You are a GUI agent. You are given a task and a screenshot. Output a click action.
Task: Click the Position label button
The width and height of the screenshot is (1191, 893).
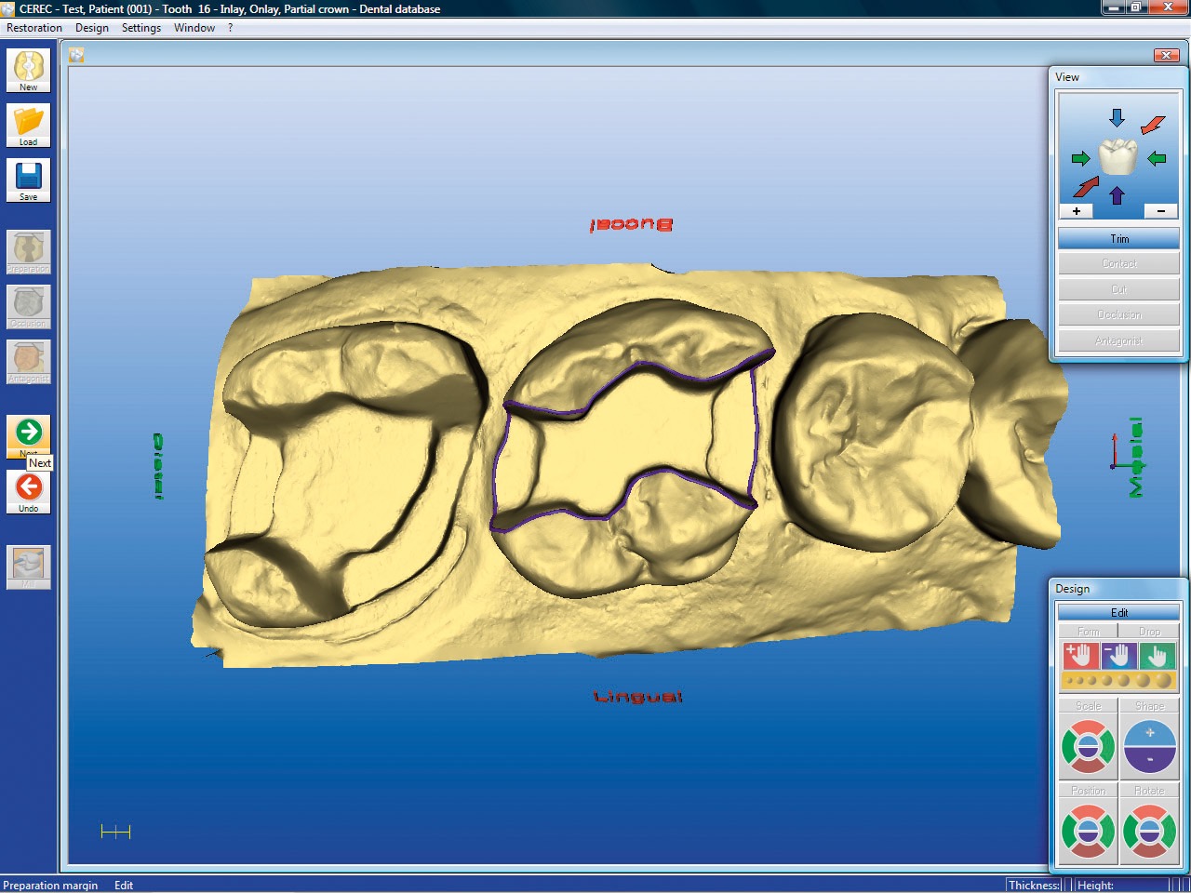(1088, 791)
